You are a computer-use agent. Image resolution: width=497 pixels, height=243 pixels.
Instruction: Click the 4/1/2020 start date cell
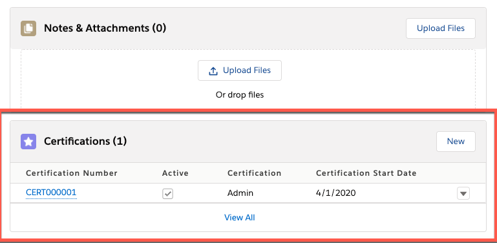click(335, 193)
